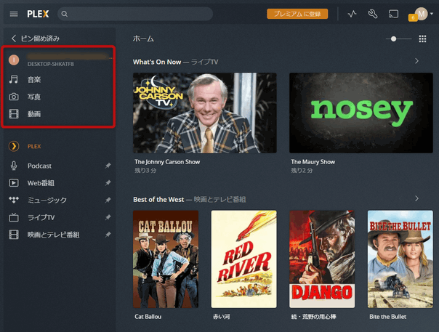Open Web番組 in sidebar

[x=41, y=183]
